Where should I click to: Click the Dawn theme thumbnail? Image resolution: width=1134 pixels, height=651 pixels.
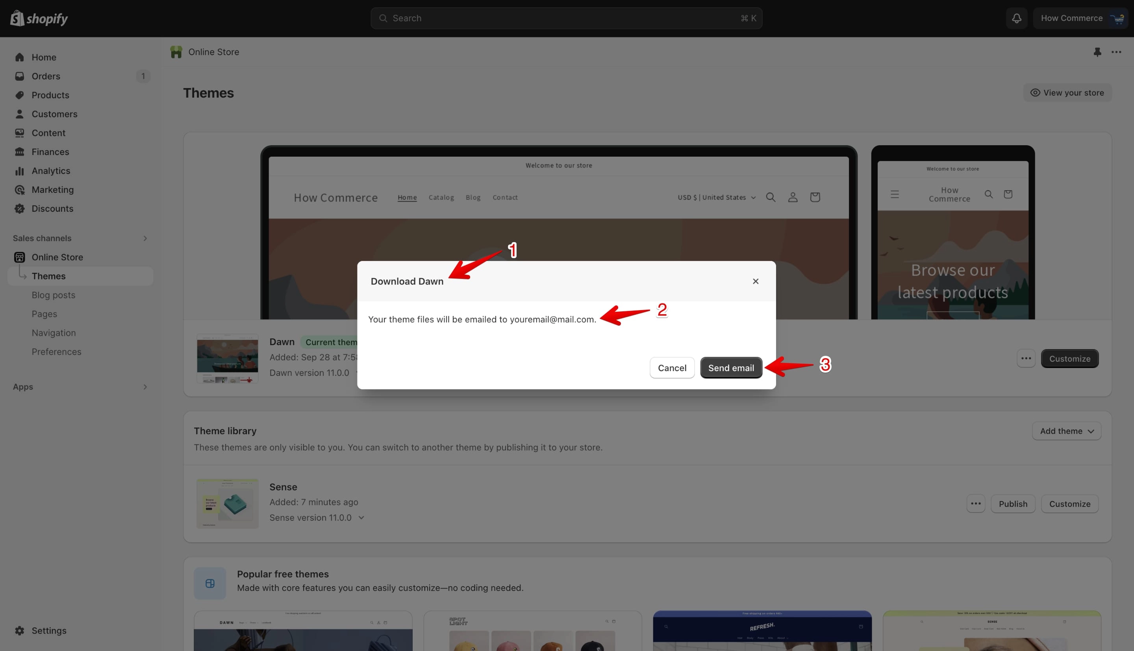tap(228, 359)
